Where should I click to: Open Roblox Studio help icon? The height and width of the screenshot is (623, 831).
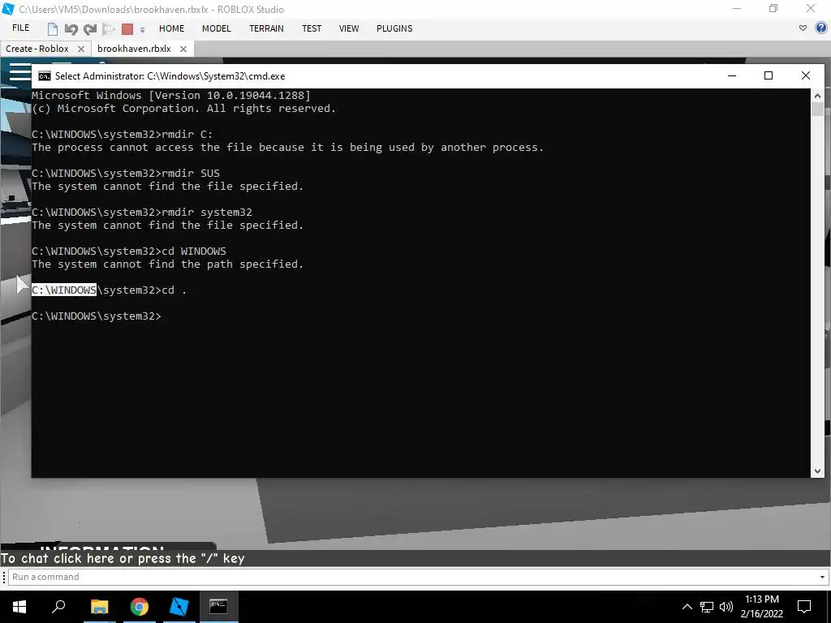(x=822, y=28)
